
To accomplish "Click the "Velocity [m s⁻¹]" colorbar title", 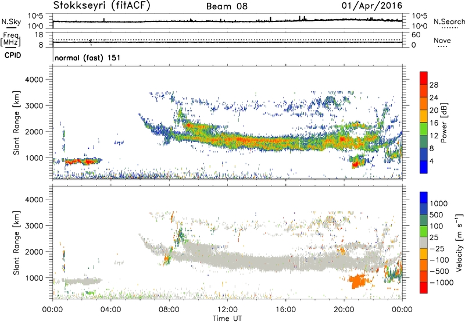I will tap(459, 242).
